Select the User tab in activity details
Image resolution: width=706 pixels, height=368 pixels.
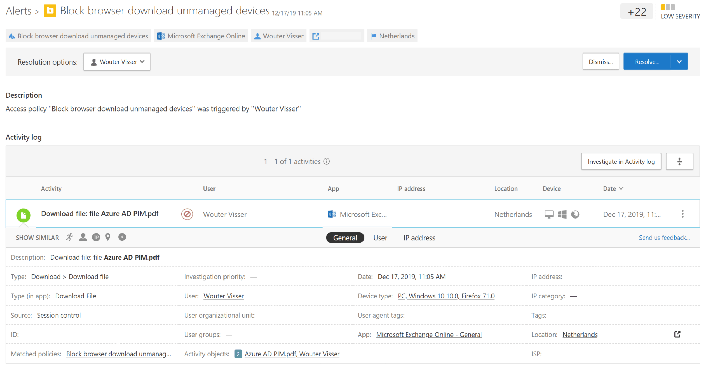click(380, 238)
